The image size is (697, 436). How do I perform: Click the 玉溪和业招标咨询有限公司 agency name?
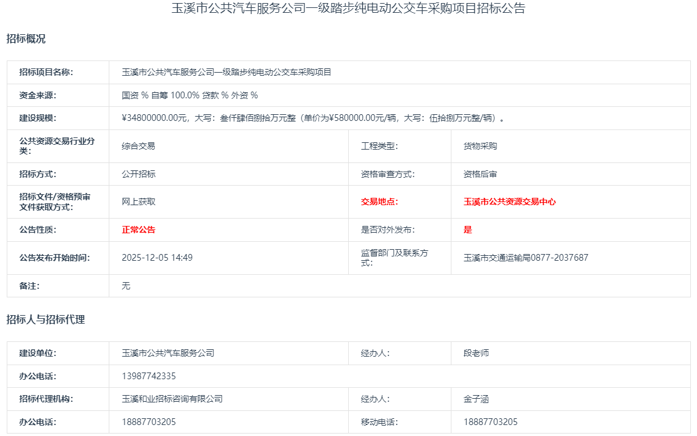(x=172, y=399)
